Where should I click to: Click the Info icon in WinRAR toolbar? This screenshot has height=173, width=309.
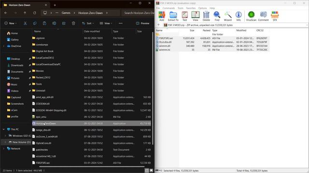coord(239,16)
